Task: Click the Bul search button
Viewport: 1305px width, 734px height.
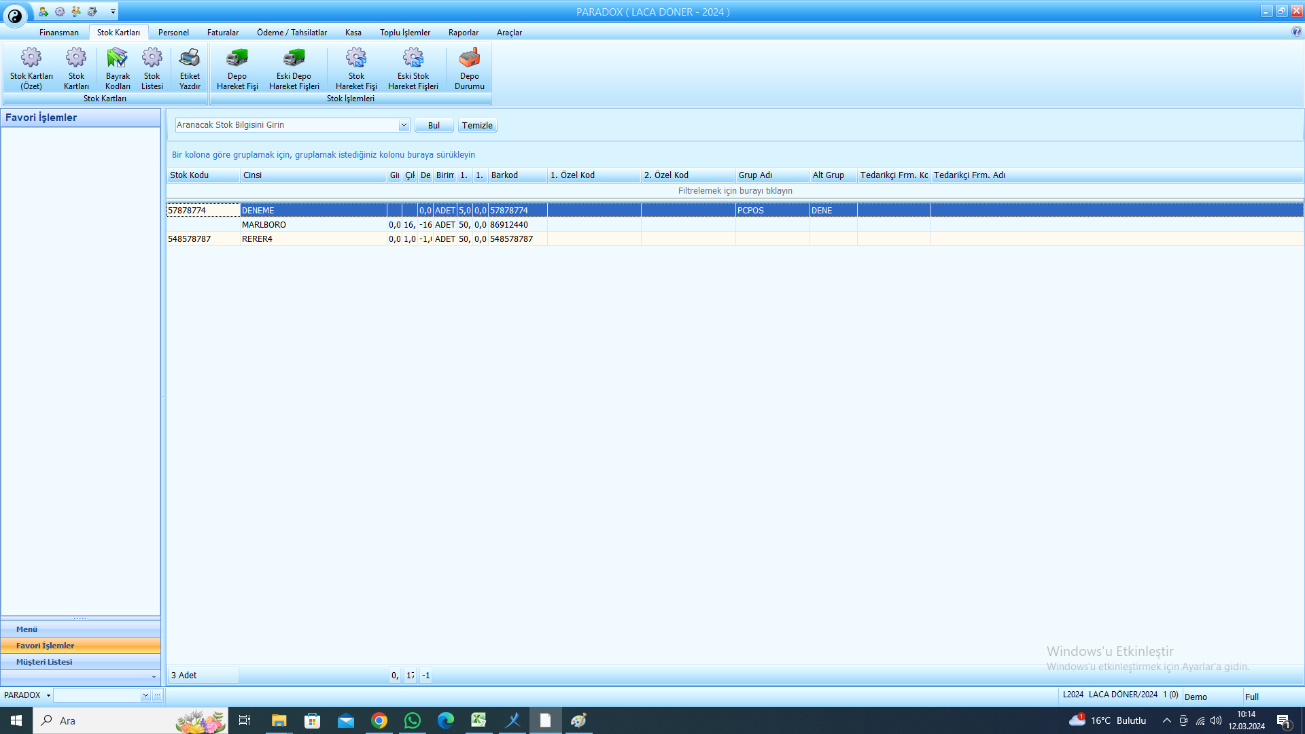Action: click(x=434, y=126)
